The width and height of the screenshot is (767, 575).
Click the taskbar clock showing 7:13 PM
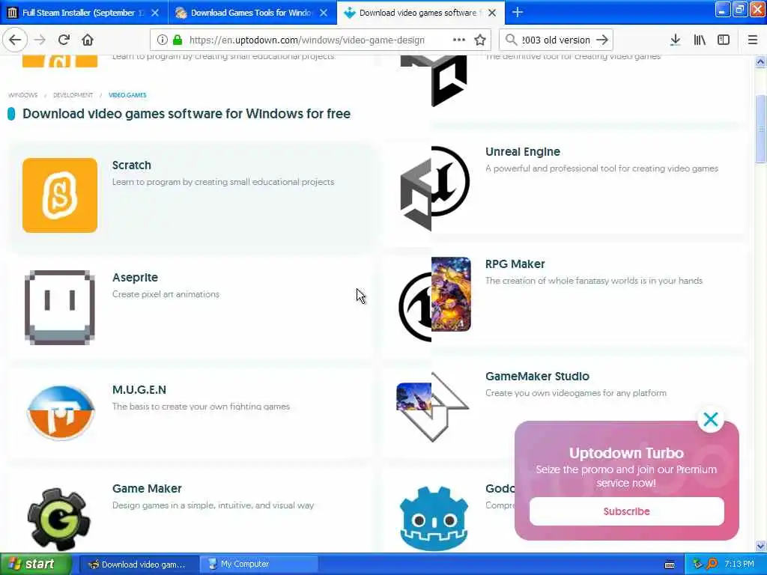click(739, 565)
